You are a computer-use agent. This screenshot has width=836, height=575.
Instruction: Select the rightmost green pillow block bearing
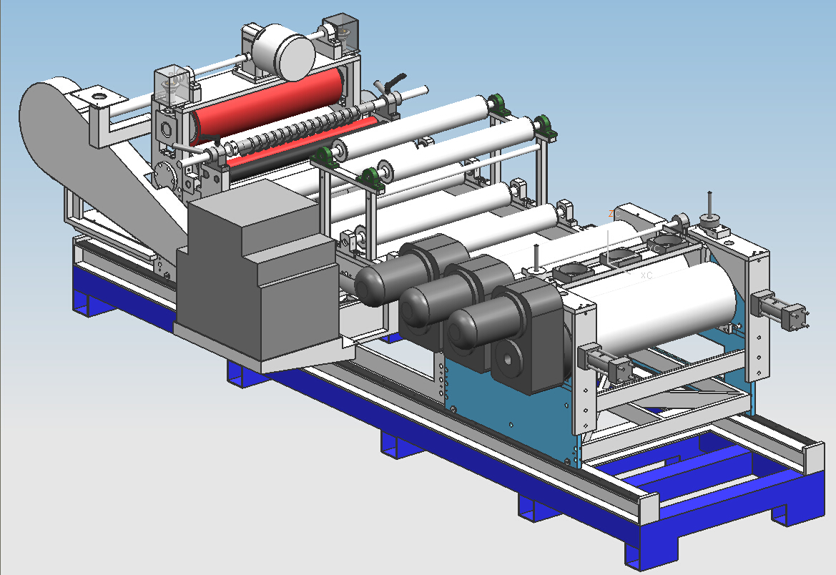[x=545, y=127]
